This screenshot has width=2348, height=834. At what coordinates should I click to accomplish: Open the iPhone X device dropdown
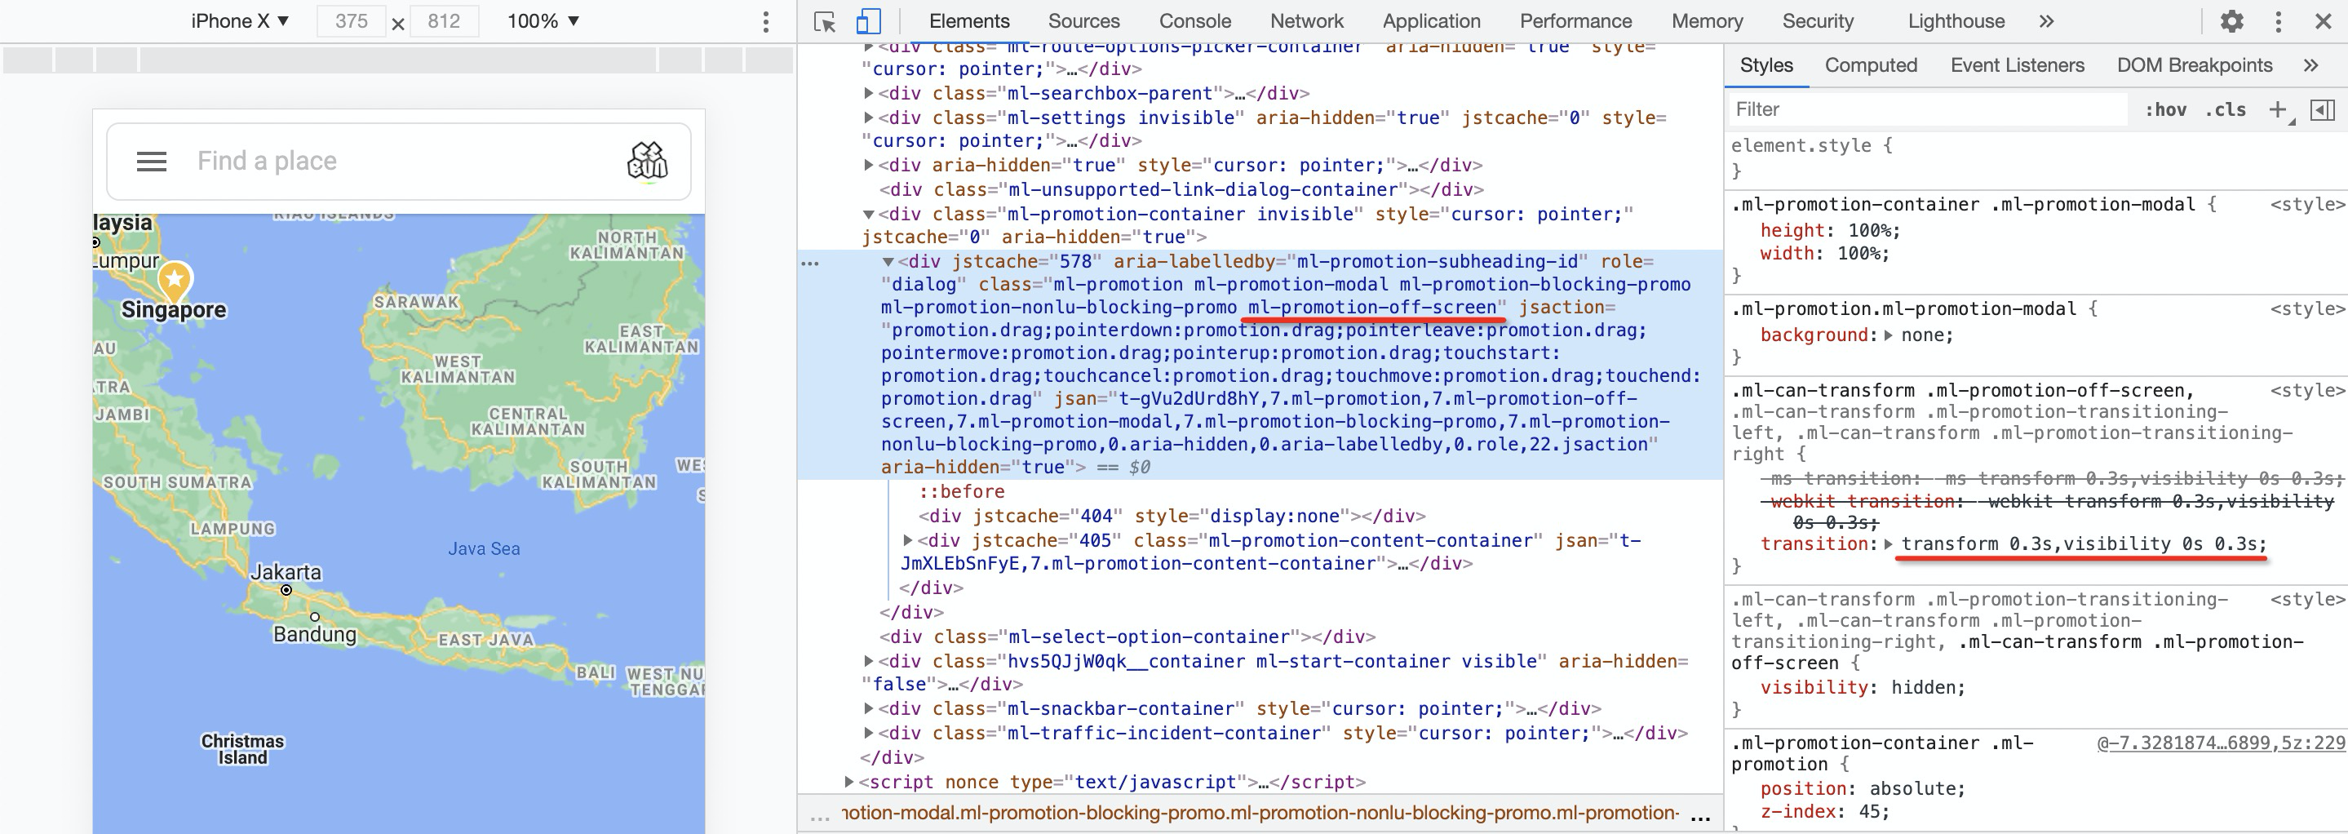240,21
